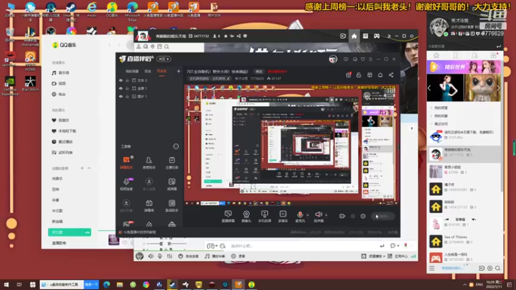The image size is (516, 290).
Task: Mute the 扬声器 speaker in stream companion
Action: coord(318,217)
